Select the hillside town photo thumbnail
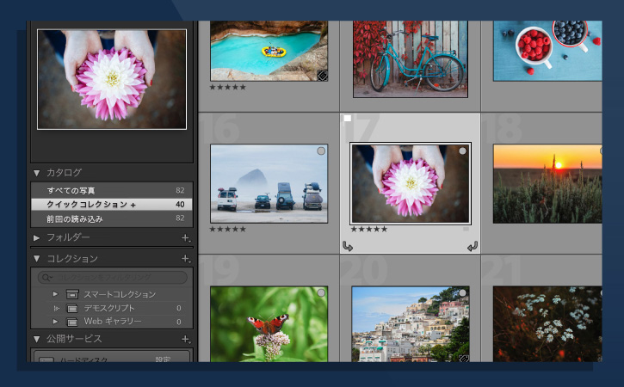 (x=411, y=323)
